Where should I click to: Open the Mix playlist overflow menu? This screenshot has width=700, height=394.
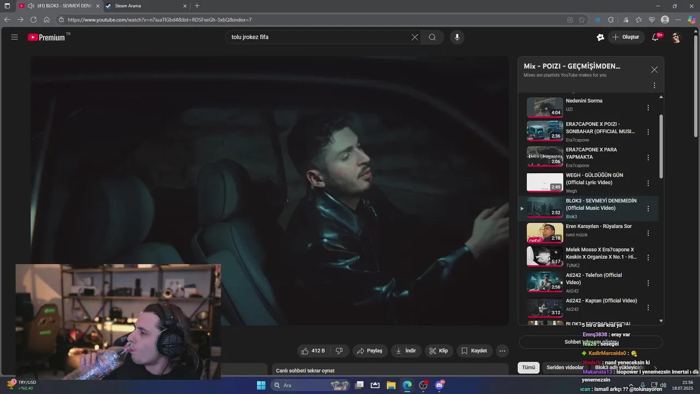coord(654,85)
